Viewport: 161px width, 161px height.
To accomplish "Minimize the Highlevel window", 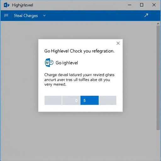I will [x=130, y=5].
